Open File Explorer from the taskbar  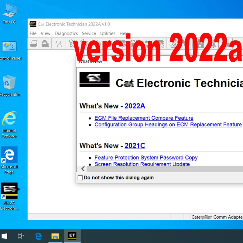click(55, 236)
